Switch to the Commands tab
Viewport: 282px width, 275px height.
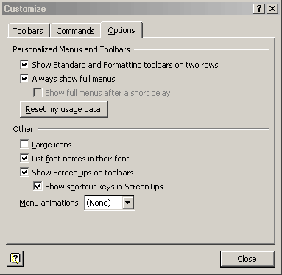(x=75, y=31)
